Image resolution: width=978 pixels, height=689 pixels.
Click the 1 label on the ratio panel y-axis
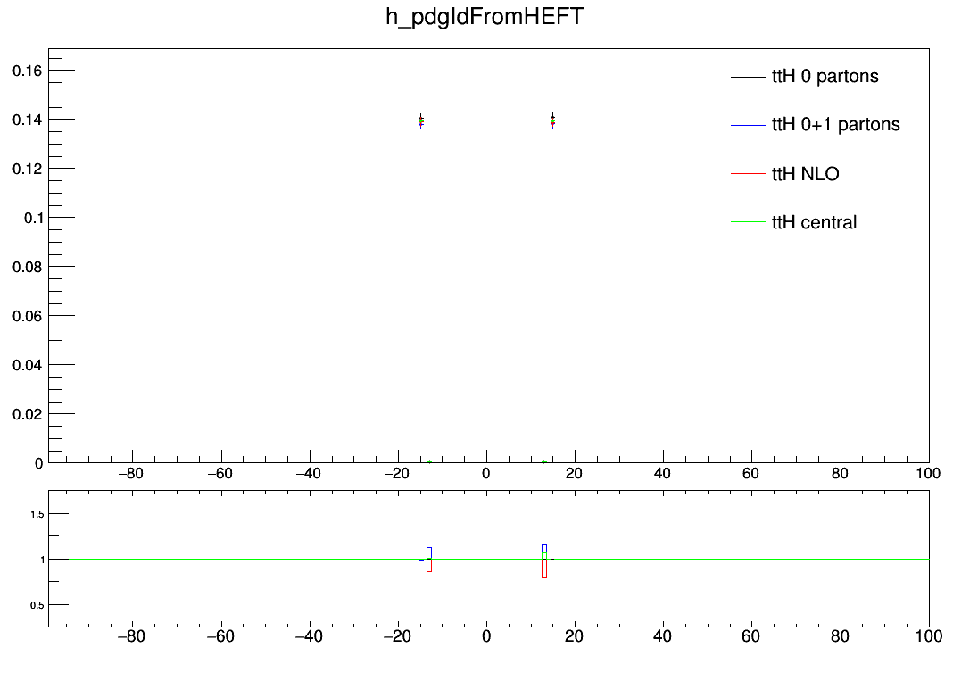coord(43,560)
